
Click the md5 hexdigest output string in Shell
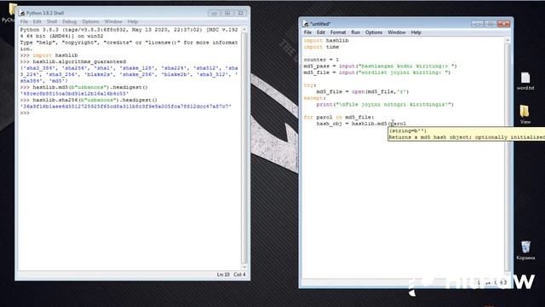pyautogui.click(x=74, y=94)
